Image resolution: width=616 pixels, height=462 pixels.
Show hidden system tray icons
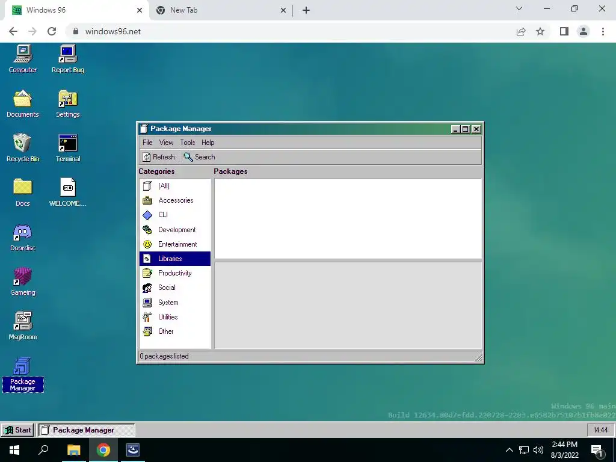pyautogui.click(x=509, y=450)
